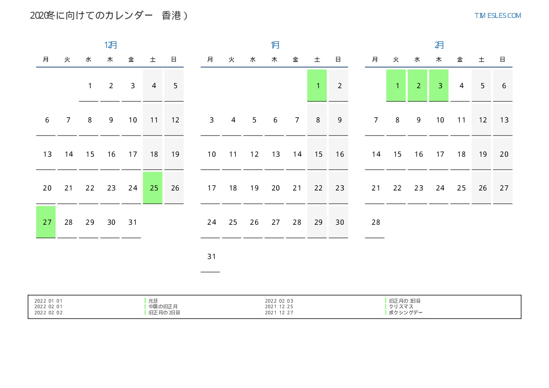Select the 中国の旧正月 holiday label

click(x=163, y=306)
